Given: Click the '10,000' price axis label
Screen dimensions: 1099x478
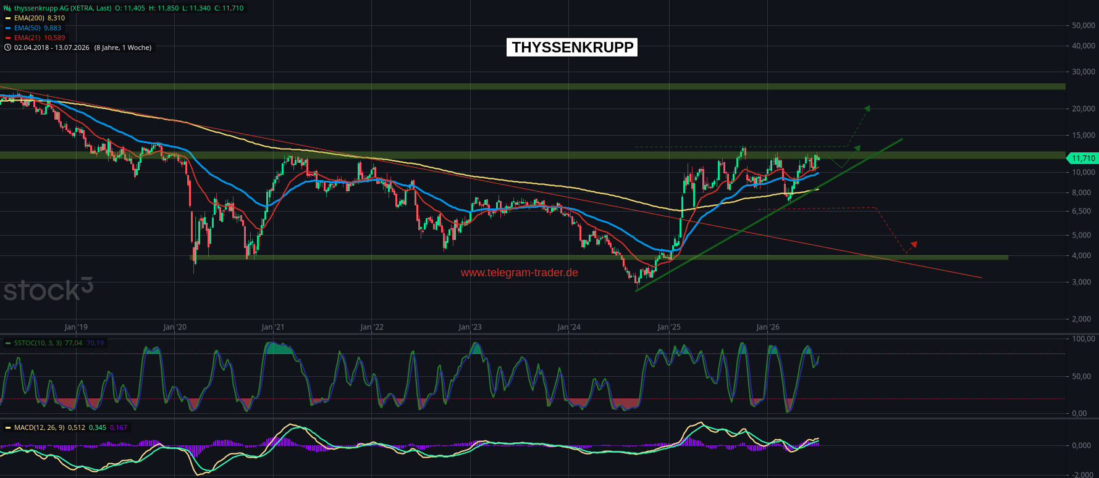Looking at the screenshot, I should [x=1084, y=172].
